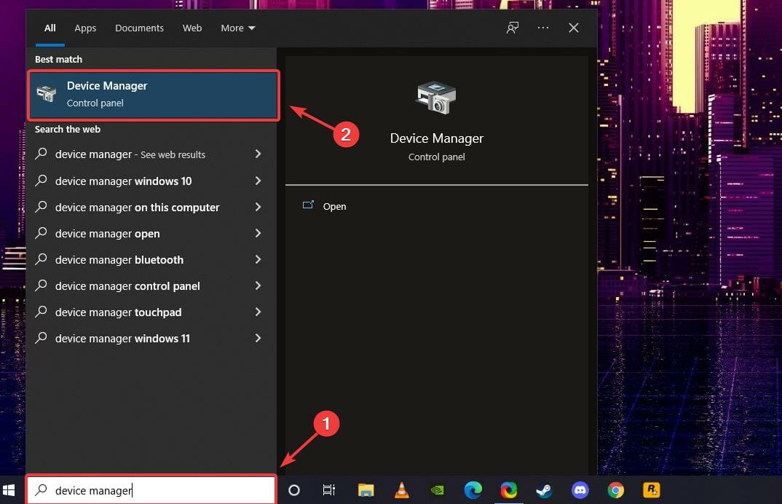Click the sign-in account icon
This screenshot has width=782, height=504.
coord(512,28)
